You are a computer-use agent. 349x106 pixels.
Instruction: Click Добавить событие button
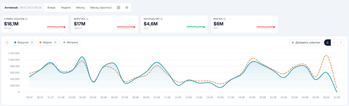tap(305, 43)
